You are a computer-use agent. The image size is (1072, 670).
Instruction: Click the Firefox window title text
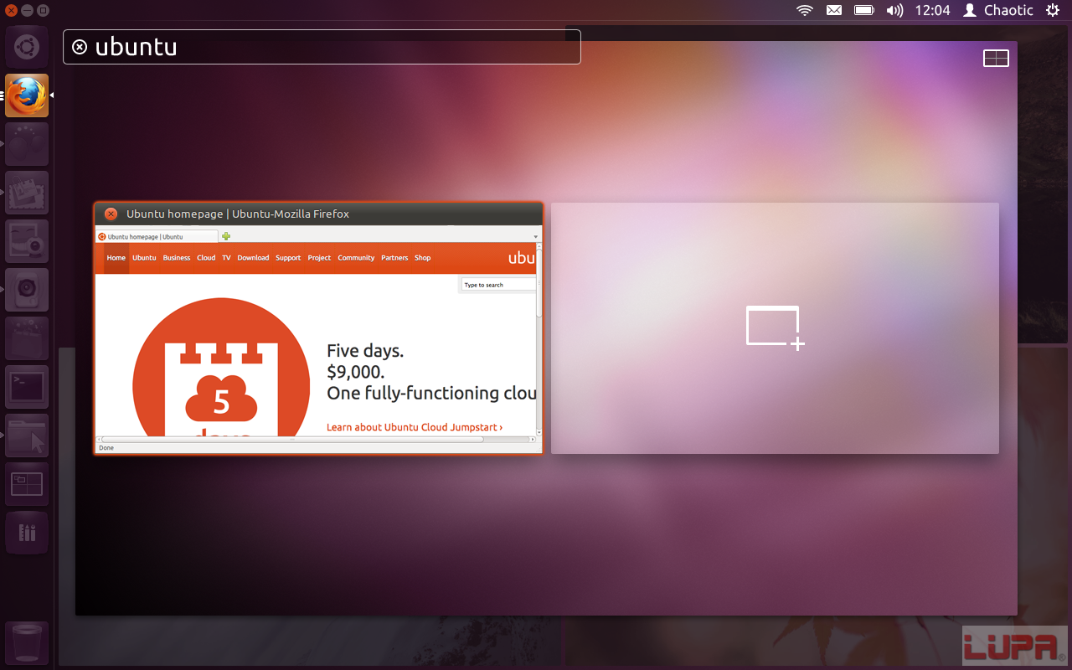tap(238, 214)
